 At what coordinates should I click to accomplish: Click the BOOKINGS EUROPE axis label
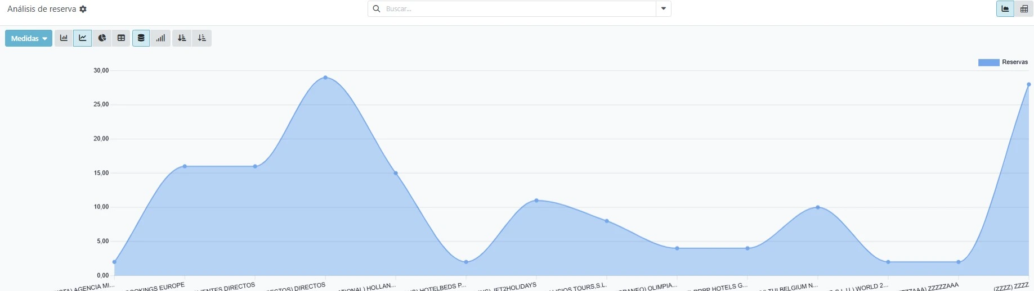[x=155, y=287]
